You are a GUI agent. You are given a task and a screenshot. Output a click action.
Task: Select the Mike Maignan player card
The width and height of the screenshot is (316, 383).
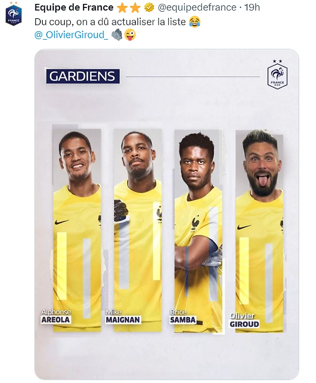pyautogui.click(x=138, y=229)
